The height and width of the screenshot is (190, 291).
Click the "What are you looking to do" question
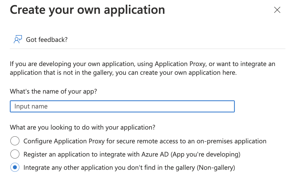coord(83,127)
